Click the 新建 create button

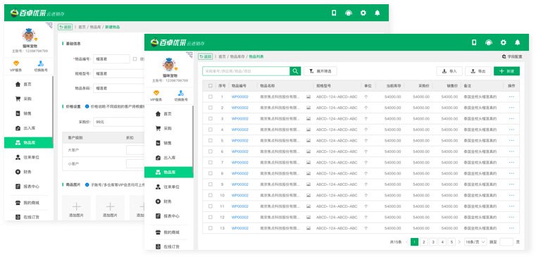506,71
